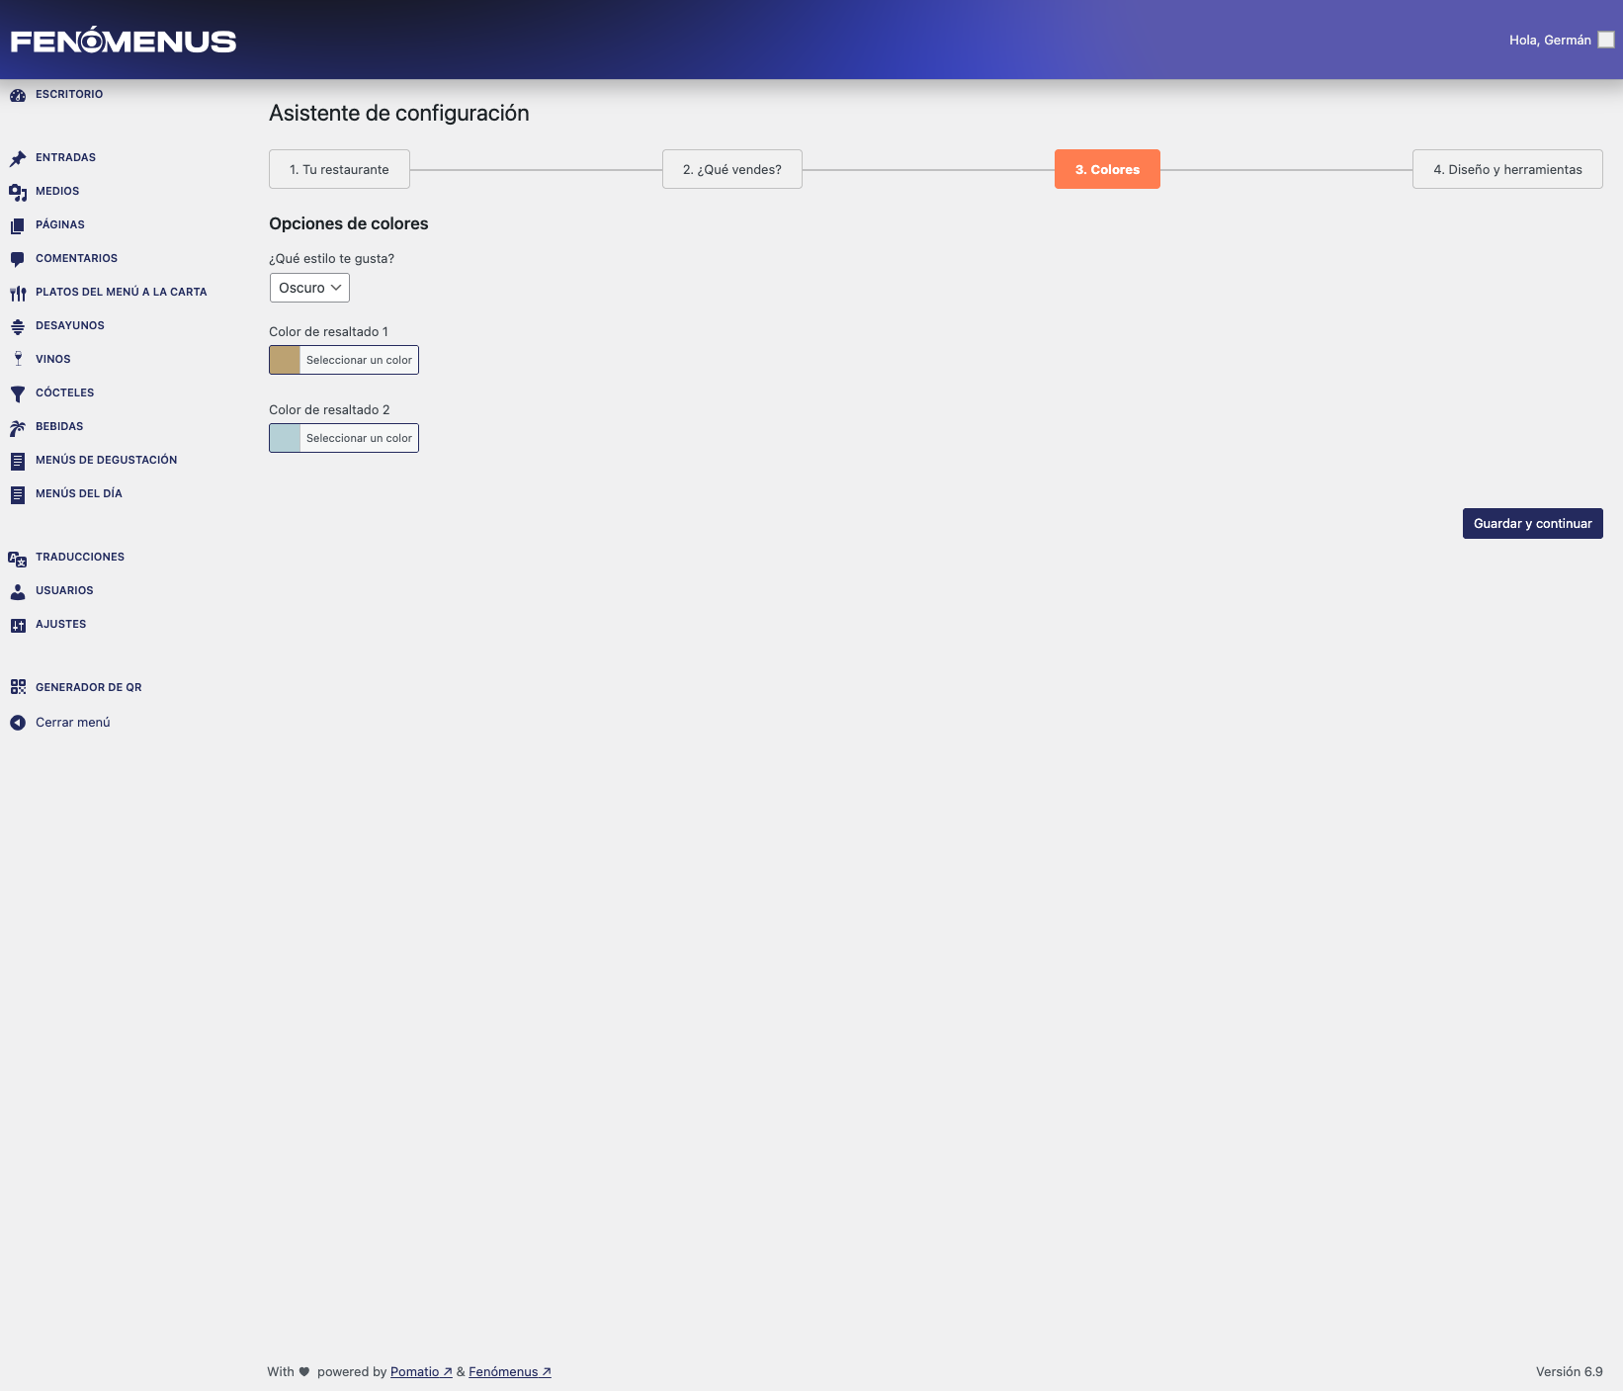The width and height of the screenshot is (1623, 1391).
Task: Click the Fenómenus logo in header
Action: (x=124, y=41)
